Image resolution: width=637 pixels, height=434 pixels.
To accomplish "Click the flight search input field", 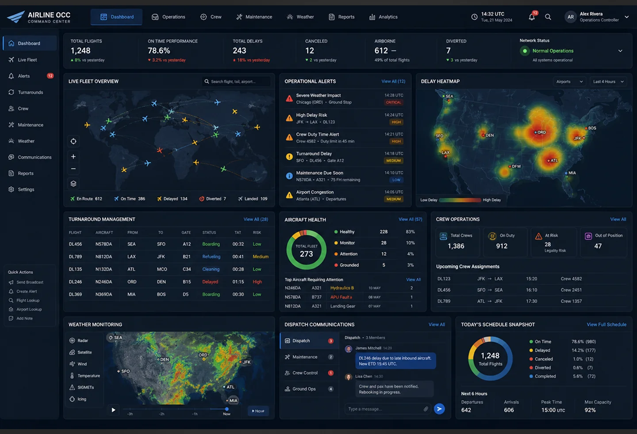I will 237,82.
